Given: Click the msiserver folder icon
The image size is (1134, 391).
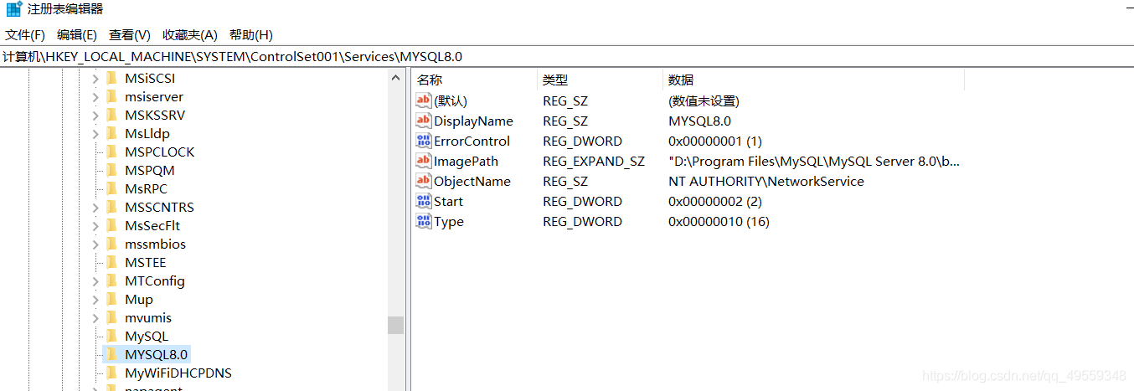Looking at the screenshot, I should 111,97.
